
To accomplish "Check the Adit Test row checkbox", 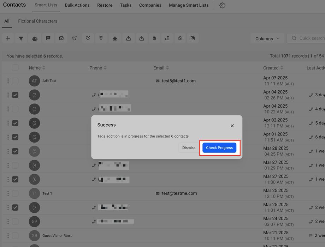I will pyautogui.click(x=15, y=81).
